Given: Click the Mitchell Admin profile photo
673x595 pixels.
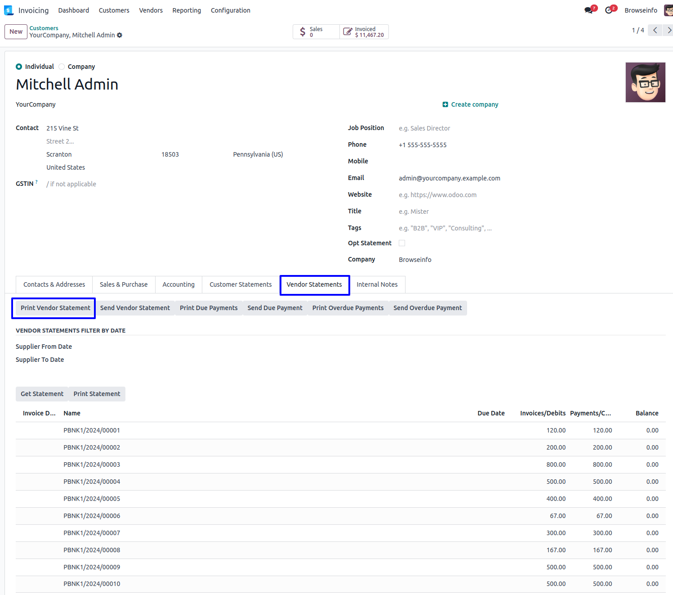Looking at the screenshot, I should click(645, 82).
